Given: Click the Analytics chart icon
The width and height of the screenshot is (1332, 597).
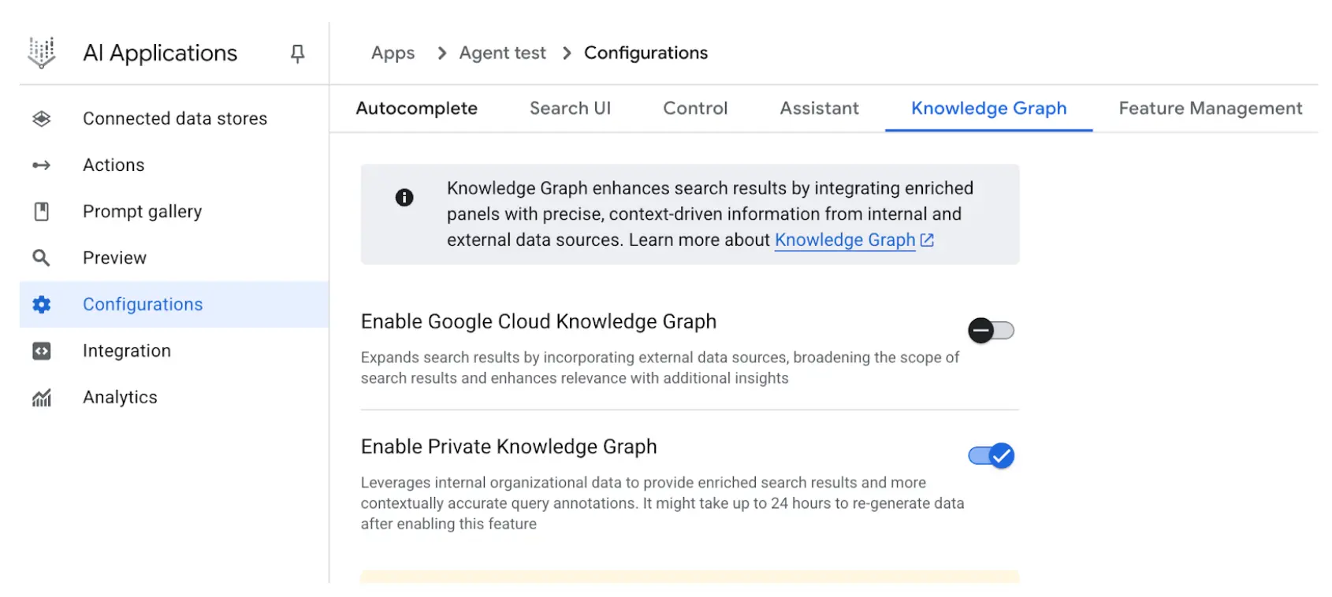Looking at the screenshot, I should tap(42, 398).
